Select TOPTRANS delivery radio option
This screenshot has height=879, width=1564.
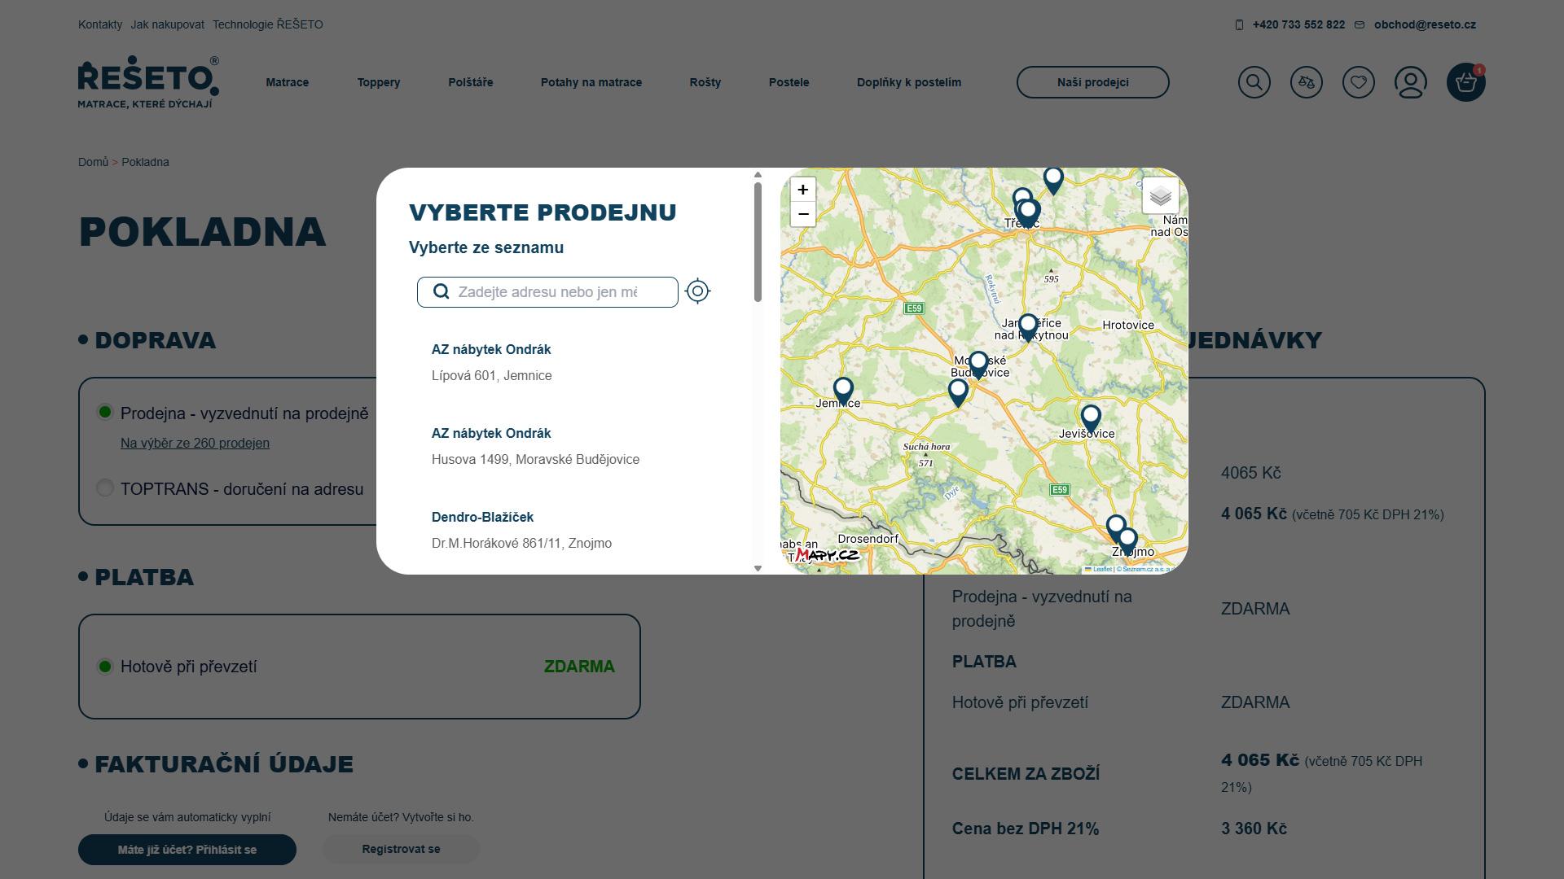click(x=105, y=488)
